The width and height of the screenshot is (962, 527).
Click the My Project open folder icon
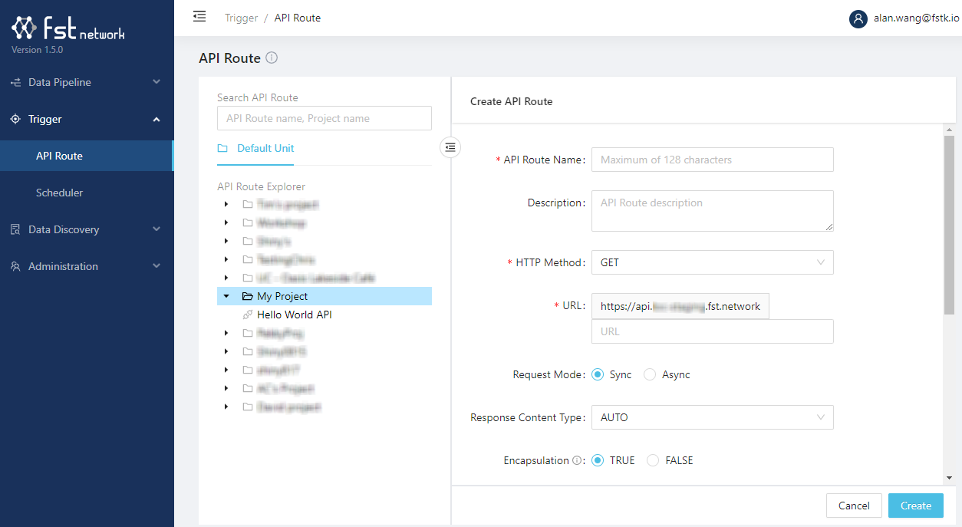(x=248, y=296)
